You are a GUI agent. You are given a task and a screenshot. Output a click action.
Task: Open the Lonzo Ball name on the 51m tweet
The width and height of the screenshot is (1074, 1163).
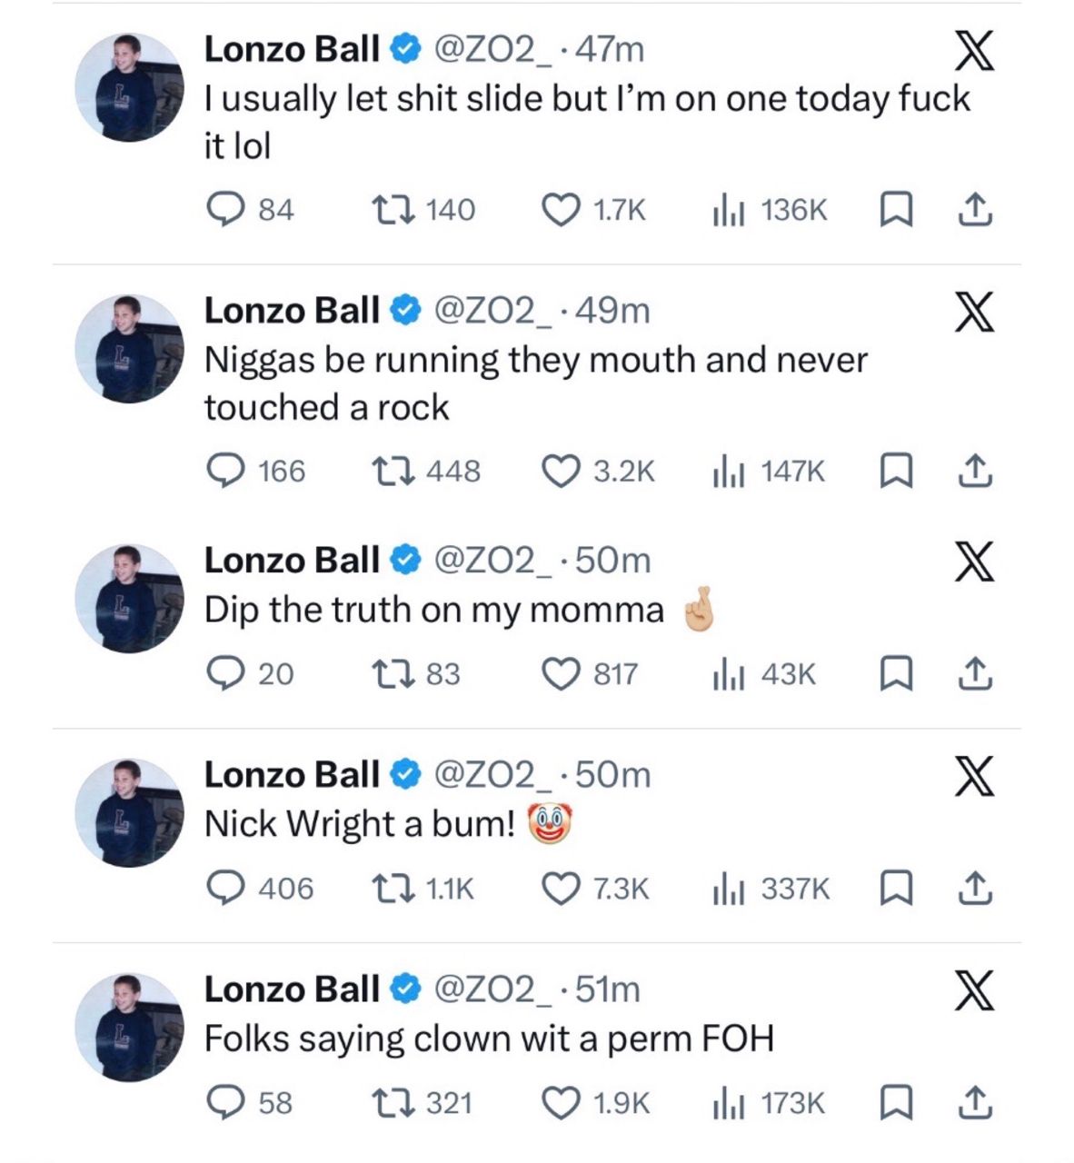(291, 989)
